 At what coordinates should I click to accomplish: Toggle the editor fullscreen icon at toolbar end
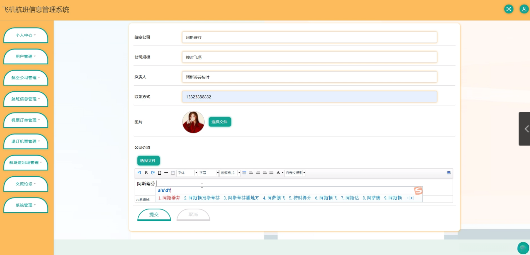pos(449,173)
